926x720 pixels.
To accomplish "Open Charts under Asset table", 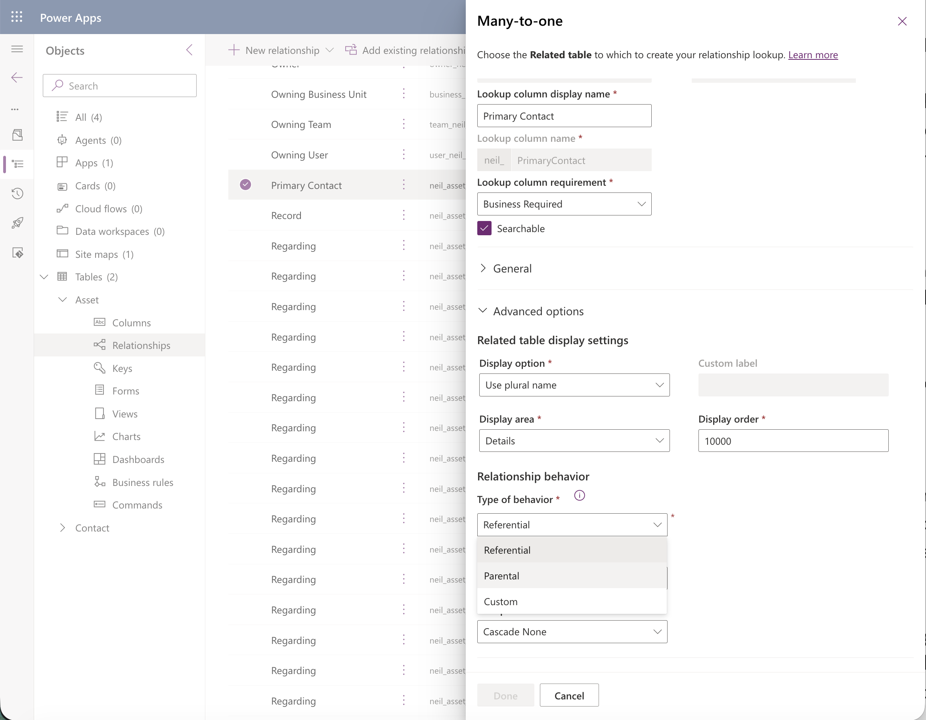I will pos(126,436).
